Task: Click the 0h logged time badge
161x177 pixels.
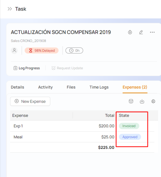Action: click(x=74, y=51)
